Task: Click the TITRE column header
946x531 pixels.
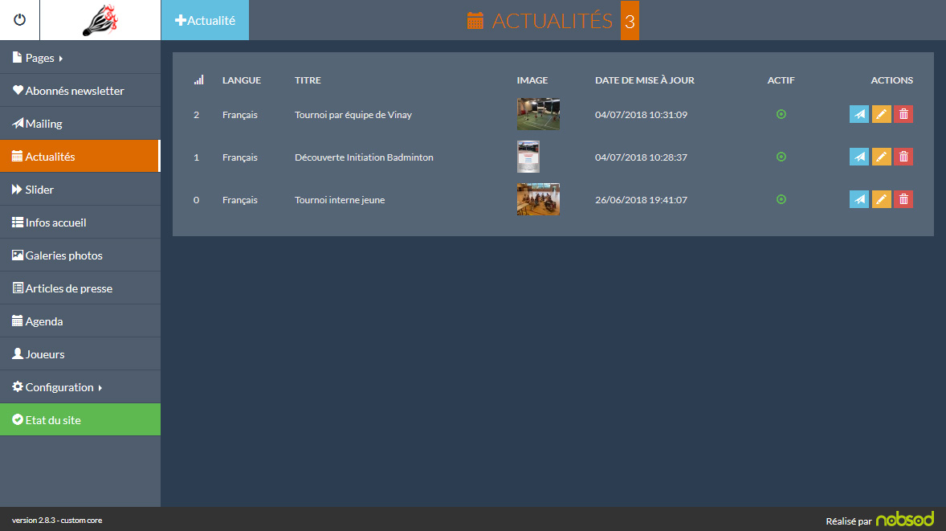Action: [308, 80]
